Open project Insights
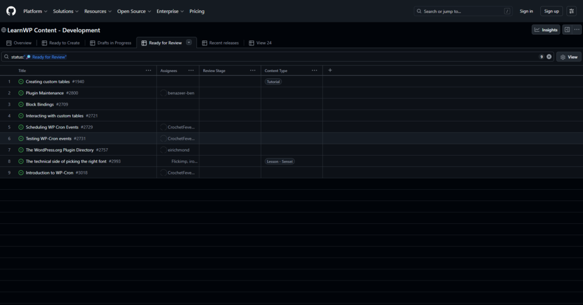This screenshot has width=583, height=305. tap(546, 30)
